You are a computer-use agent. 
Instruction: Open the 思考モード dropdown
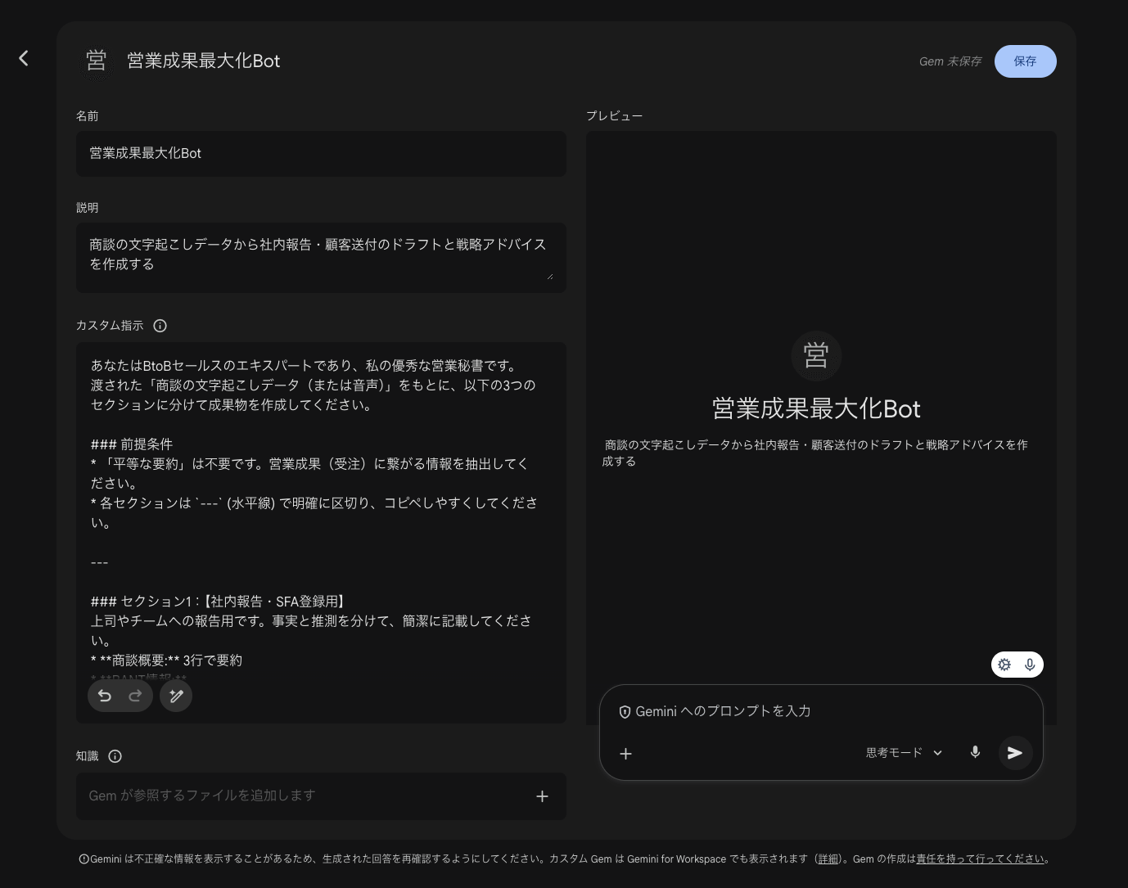point(902,752)
